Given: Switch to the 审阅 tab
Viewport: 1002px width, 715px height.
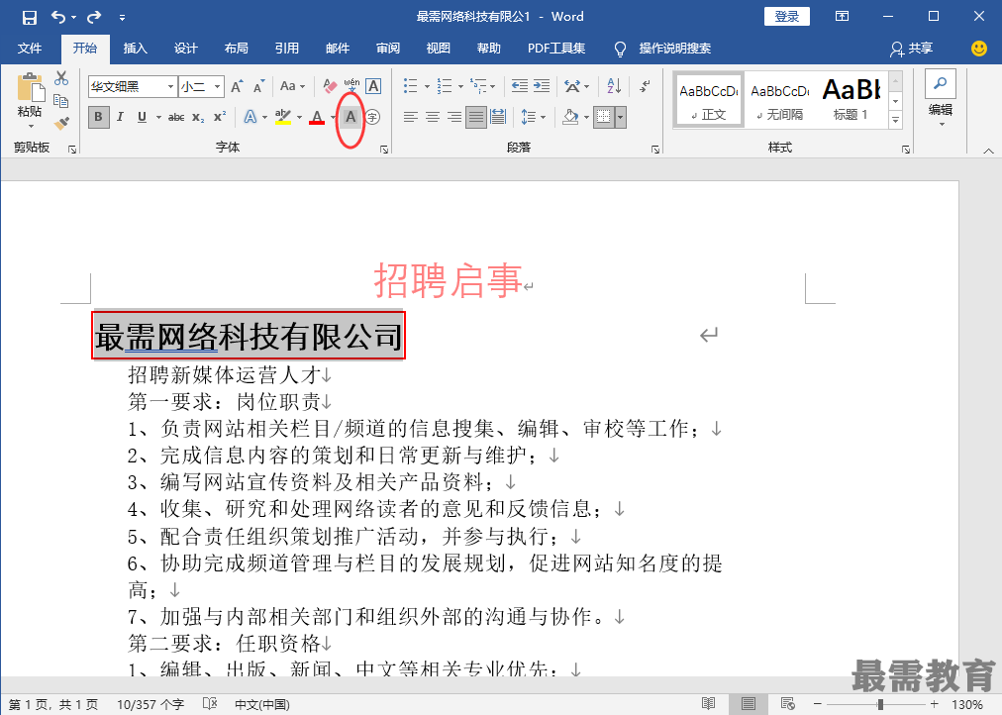Looking at the screenshot, I should point(388,49).
